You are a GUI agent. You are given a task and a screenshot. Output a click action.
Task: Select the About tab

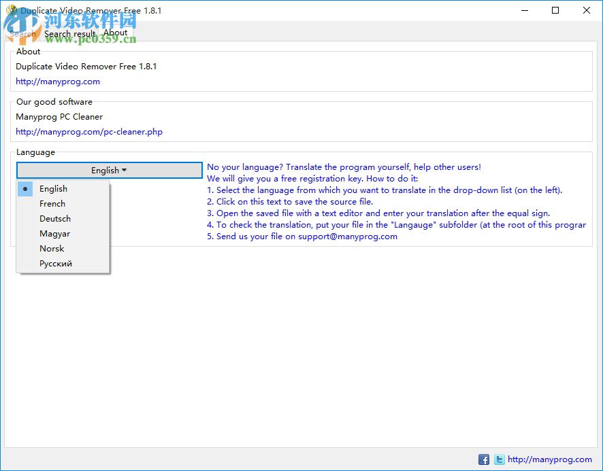pos(115,33)
